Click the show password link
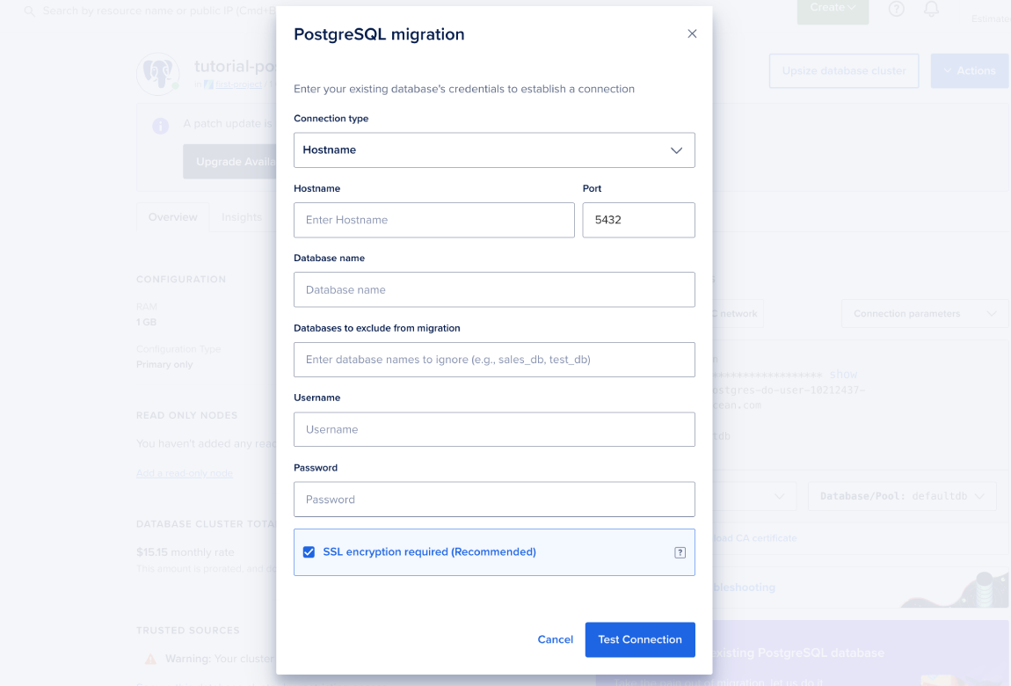The height and width of the screenshot is (686, 1011). (x=843, y=375)
